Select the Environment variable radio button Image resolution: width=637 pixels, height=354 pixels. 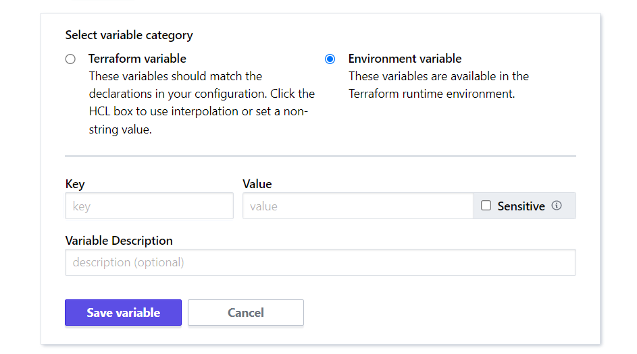[330, 59]
